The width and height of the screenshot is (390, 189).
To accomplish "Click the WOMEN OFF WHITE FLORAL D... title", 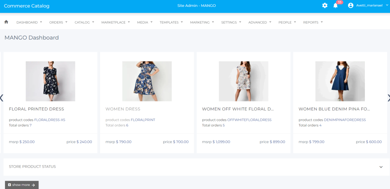I will point(238,109).
